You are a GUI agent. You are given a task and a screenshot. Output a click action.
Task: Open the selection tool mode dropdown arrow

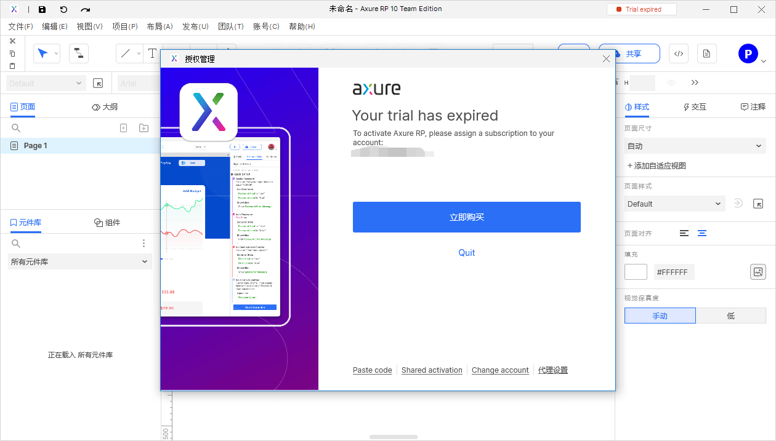pyautogui.click(x=56, y=54)
